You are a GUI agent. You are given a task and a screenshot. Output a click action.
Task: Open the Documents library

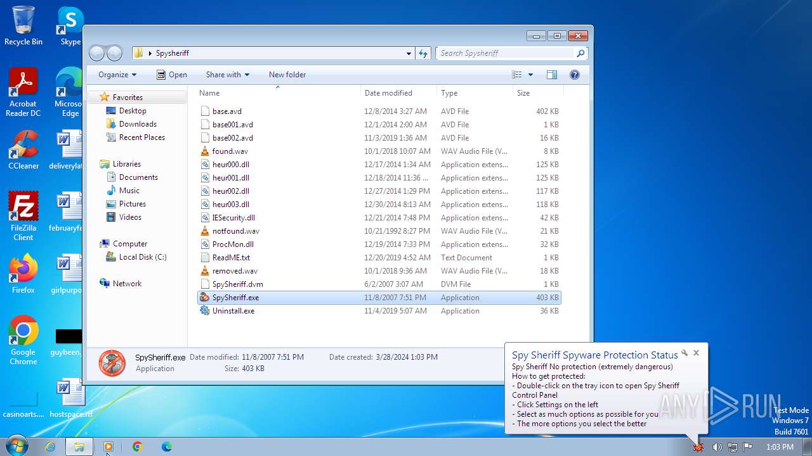click(138, 177)
